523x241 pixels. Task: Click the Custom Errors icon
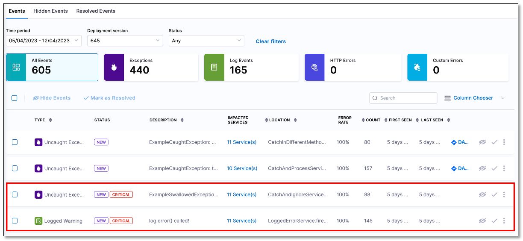[x=417, y=68]
